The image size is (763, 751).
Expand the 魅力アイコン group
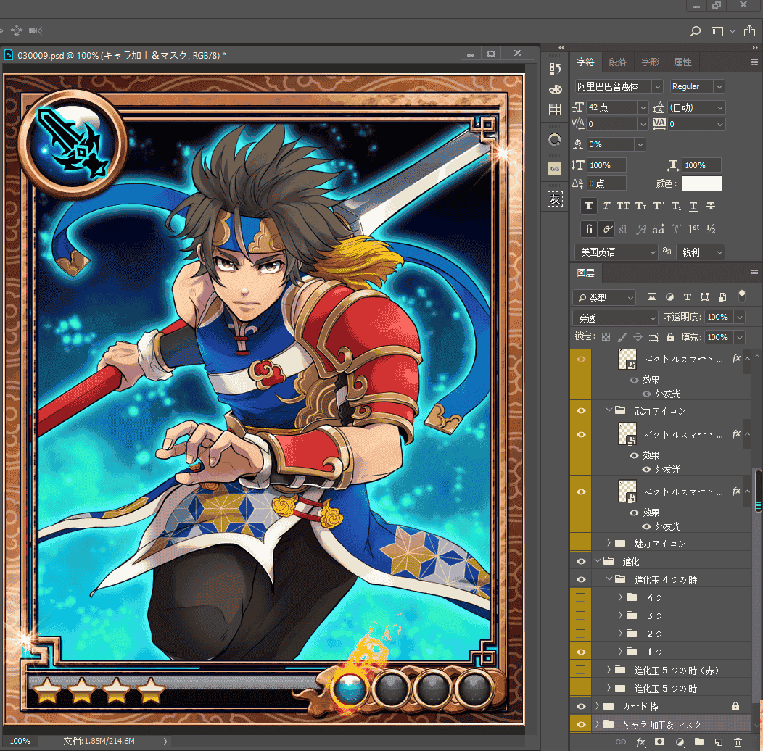(x=609, y=542)
